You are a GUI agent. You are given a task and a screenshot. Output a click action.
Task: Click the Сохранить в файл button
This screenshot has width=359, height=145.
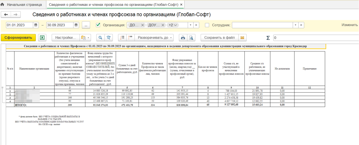(x=219, y=38)
